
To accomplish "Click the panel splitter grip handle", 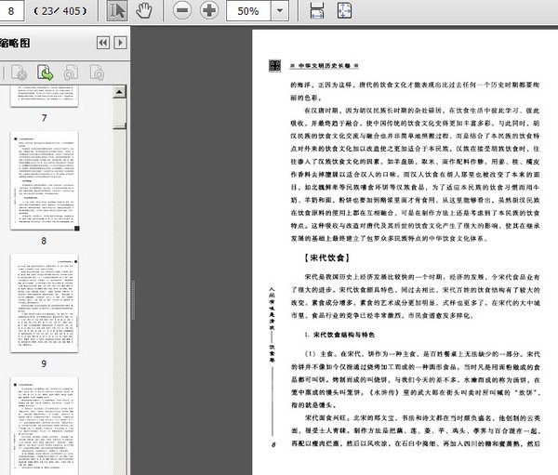I will coord(133,299).
